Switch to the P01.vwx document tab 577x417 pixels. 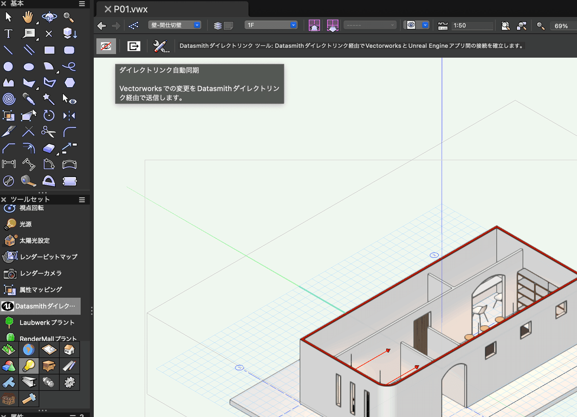point(131,9)
